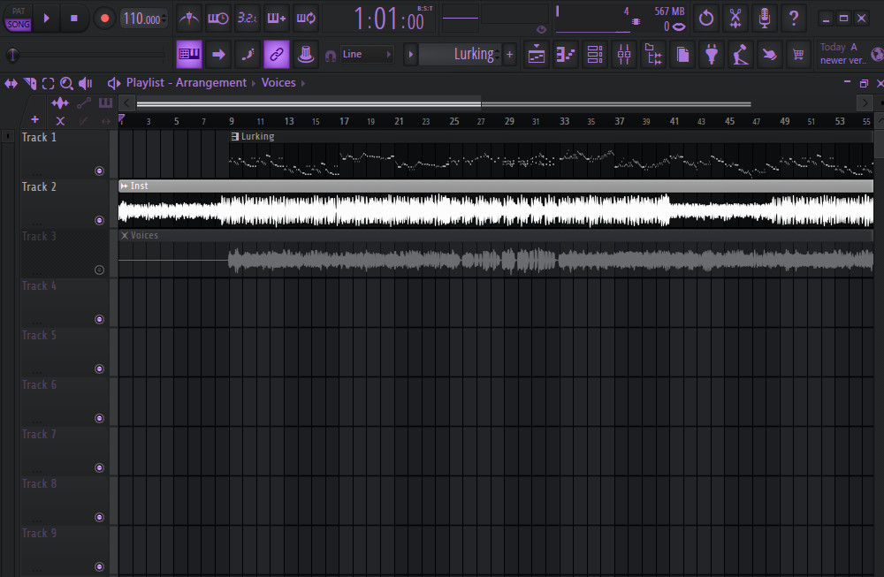Open the Mixer with its toolbar icon
The image size is (884, 577).
(x=624, y=54)
